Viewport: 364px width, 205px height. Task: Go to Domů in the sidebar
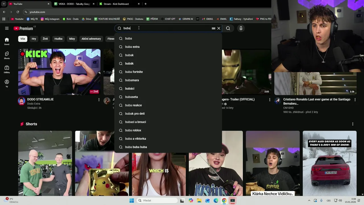(7, 41)
